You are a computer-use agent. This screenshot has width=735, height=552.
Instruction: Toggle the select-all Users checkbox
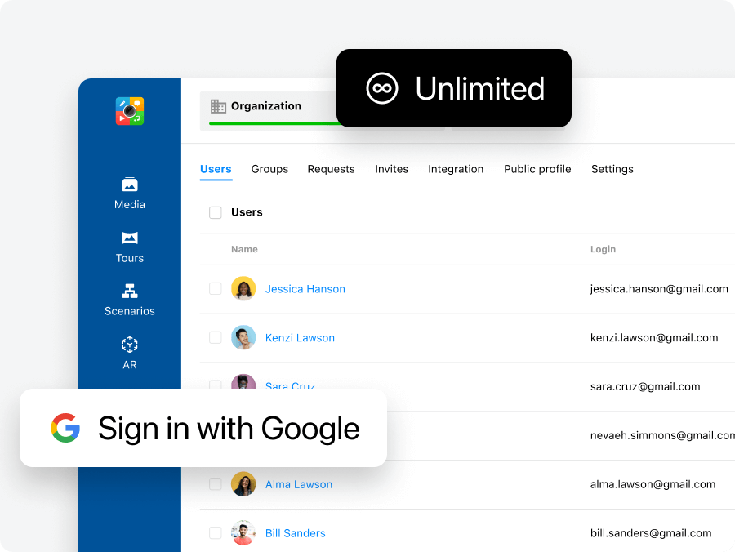[215, 212]
